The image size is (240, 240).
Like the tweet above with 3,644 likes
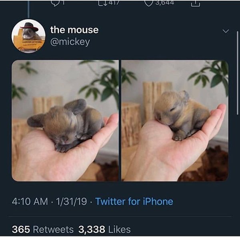(149, 2)
